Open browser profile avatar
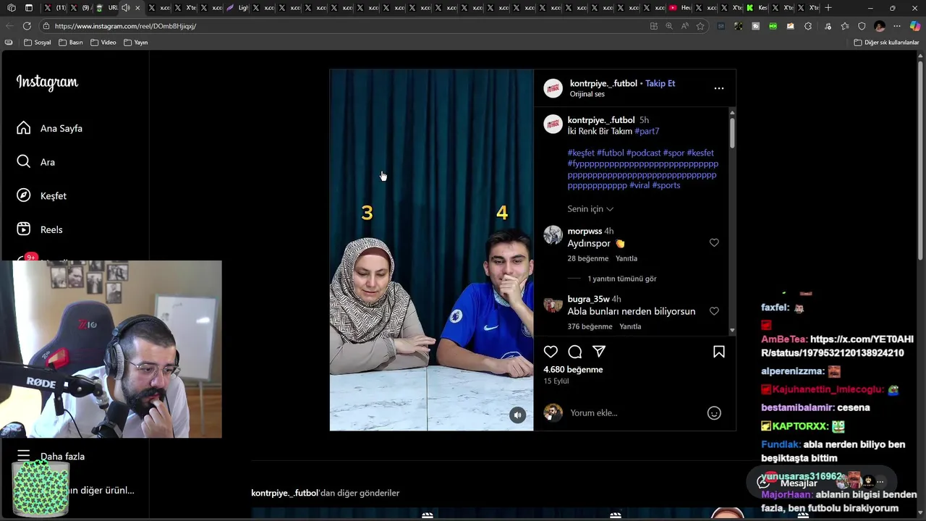 coord(880,26)
